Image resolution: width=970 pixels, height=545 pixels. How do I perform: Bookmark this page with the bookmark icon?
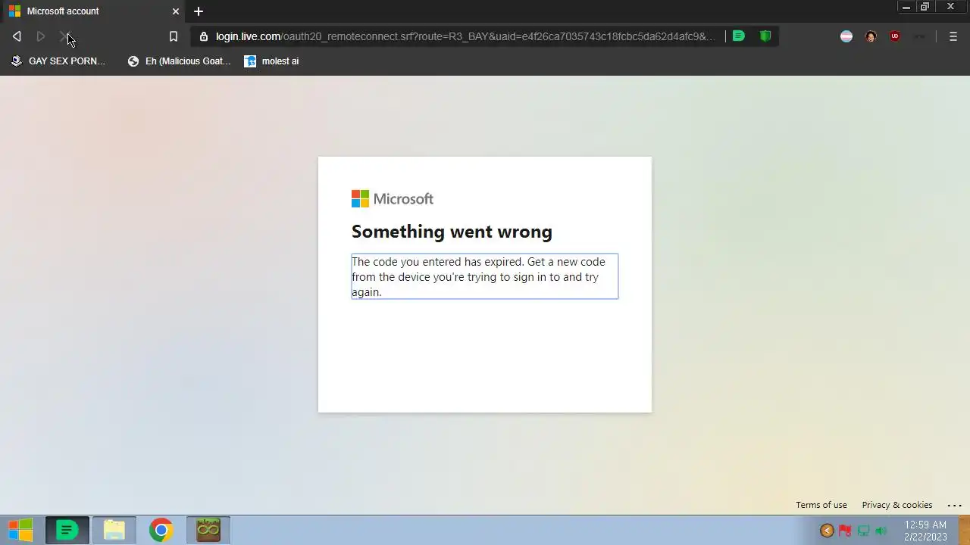pos(173,36)
